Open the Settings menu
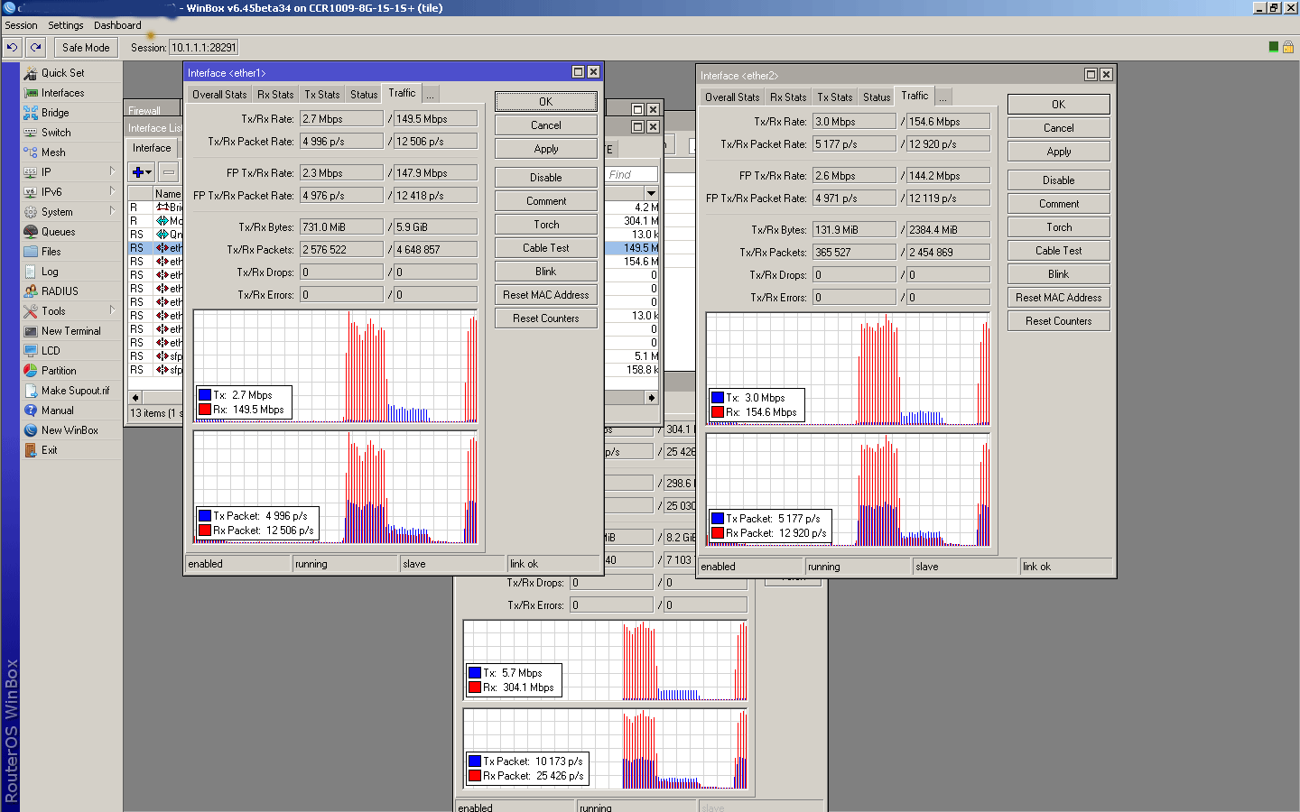 (66, 25)
